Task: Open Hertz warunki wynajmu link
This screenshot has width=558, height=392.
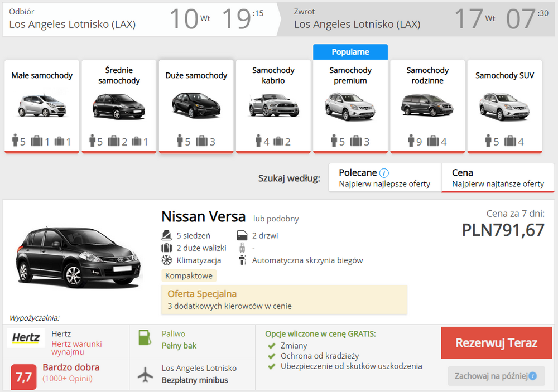Action: [x=76, y=348]
